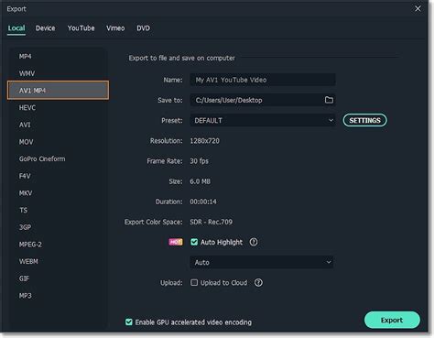Expand the Auto highlight duration dropdown
The image size is (434, 338).
click(262, 262)
